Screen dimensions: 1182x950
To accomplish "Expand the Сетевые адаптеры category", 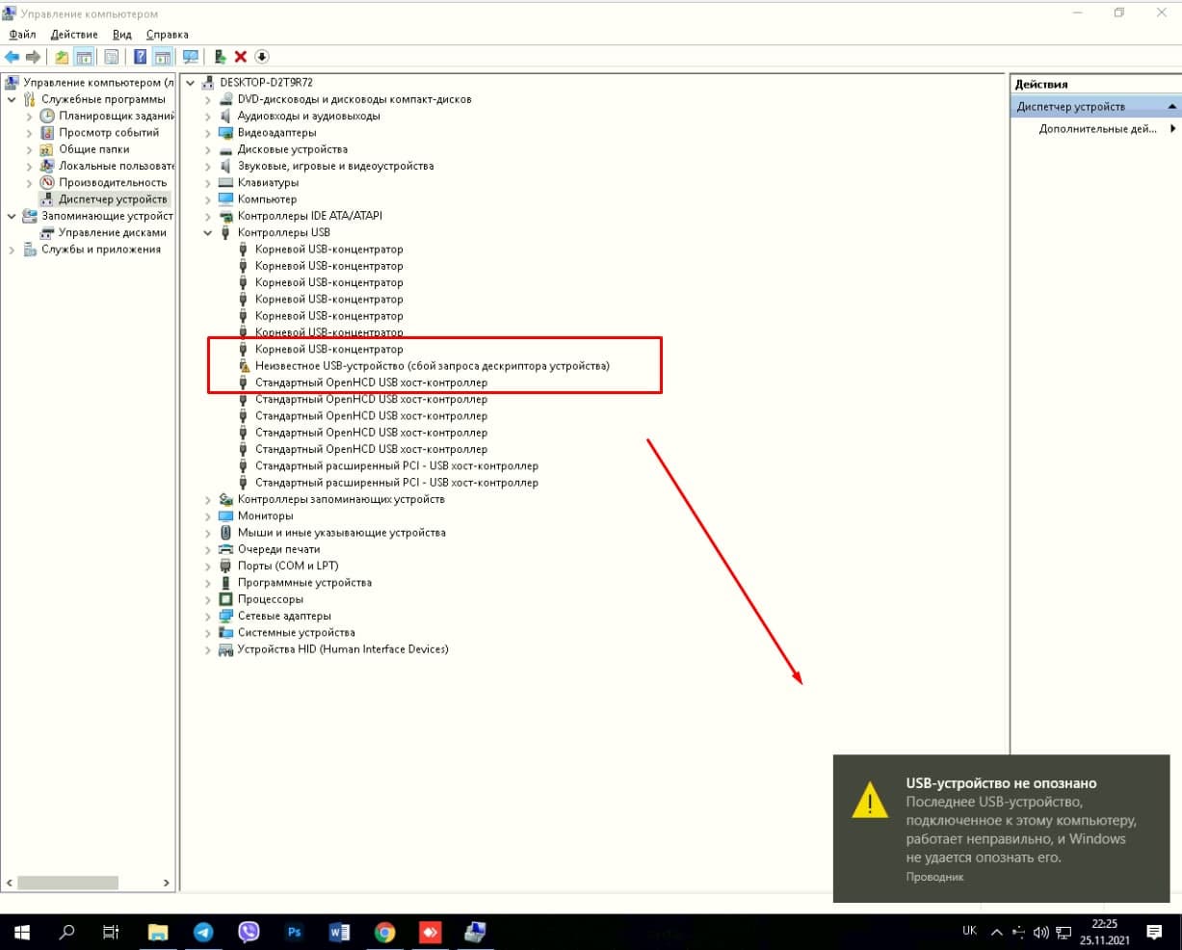I will coord(208,617).
